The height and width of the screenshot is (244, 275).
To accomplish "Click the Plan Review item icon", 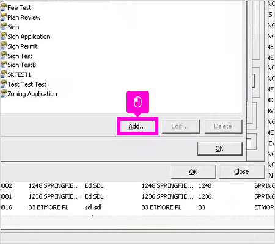I will click(x=4, y=17).
